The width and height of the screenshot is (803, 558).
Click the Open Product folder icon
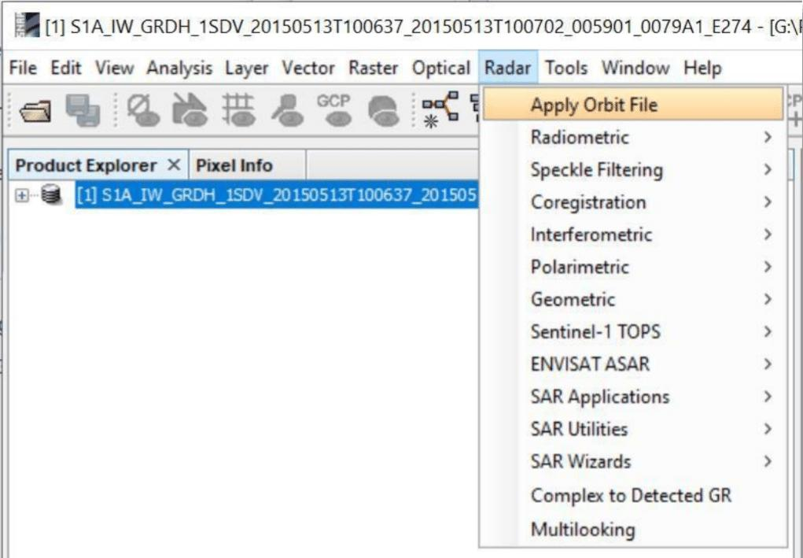pos(35,111)
